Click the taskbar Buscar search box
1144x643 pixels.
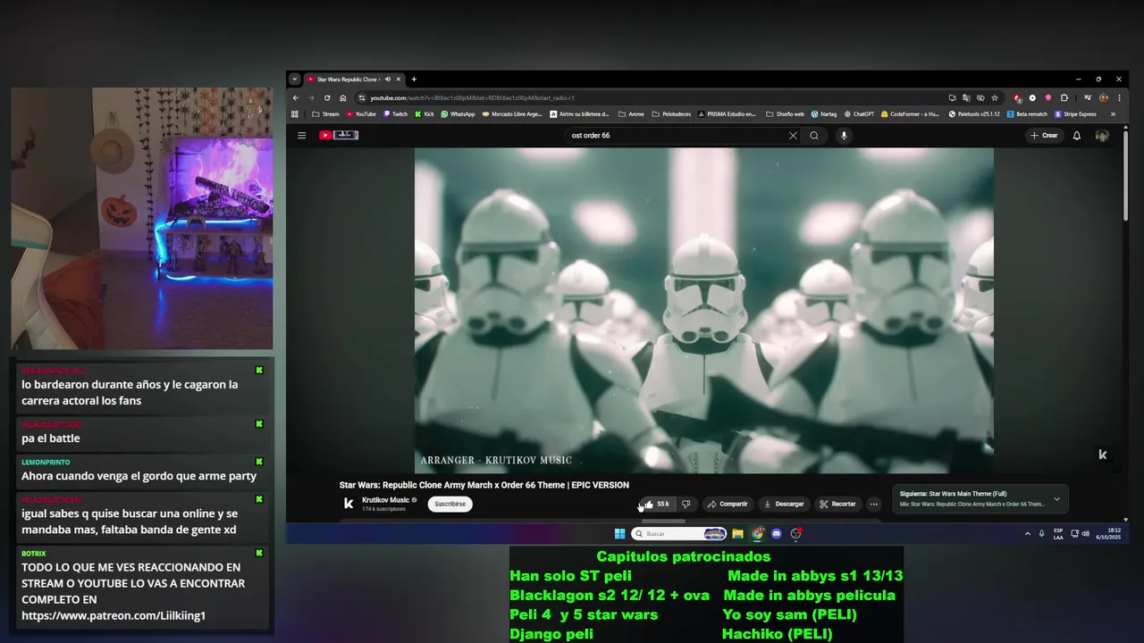pos(678,534)
